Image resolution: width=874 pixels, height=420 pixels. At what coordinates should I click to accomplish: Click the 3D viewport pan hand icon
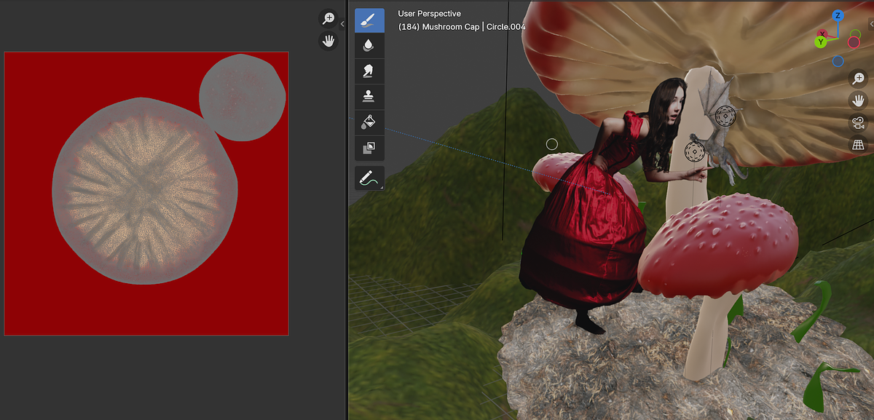tap(858, 100)
